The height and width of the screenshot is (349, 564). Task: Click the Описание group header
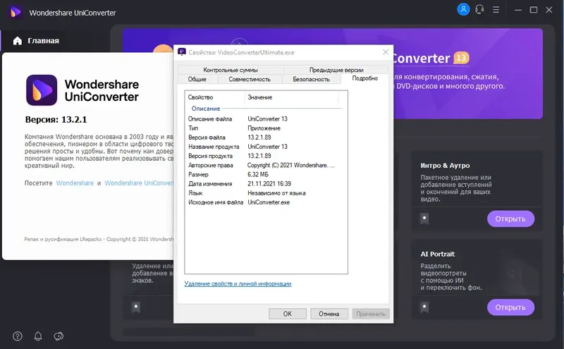tap(206, 109)
